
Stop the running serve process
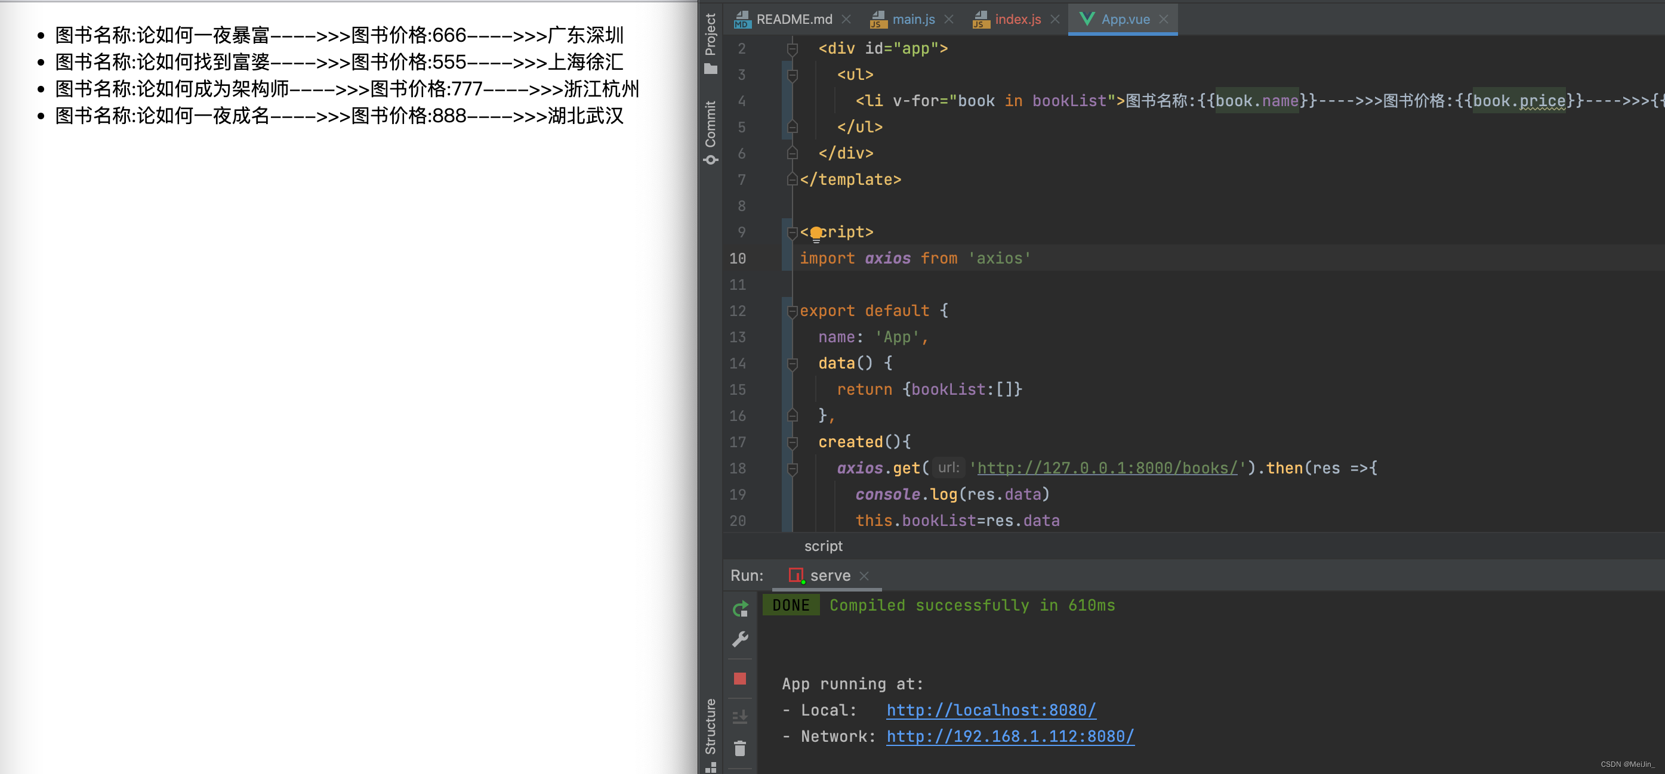point(740,679)
